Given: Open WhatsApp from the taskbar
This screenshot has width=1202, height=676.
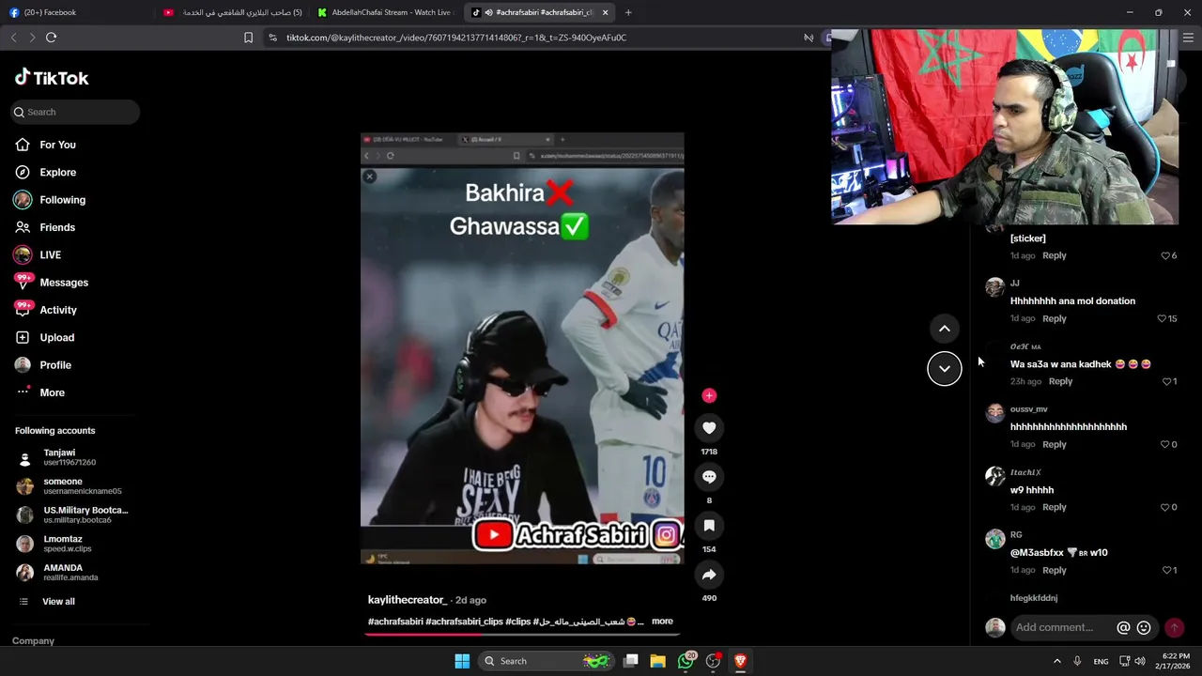Looking at the screenshot, I should pyautogui.click(x=686, y=661).
